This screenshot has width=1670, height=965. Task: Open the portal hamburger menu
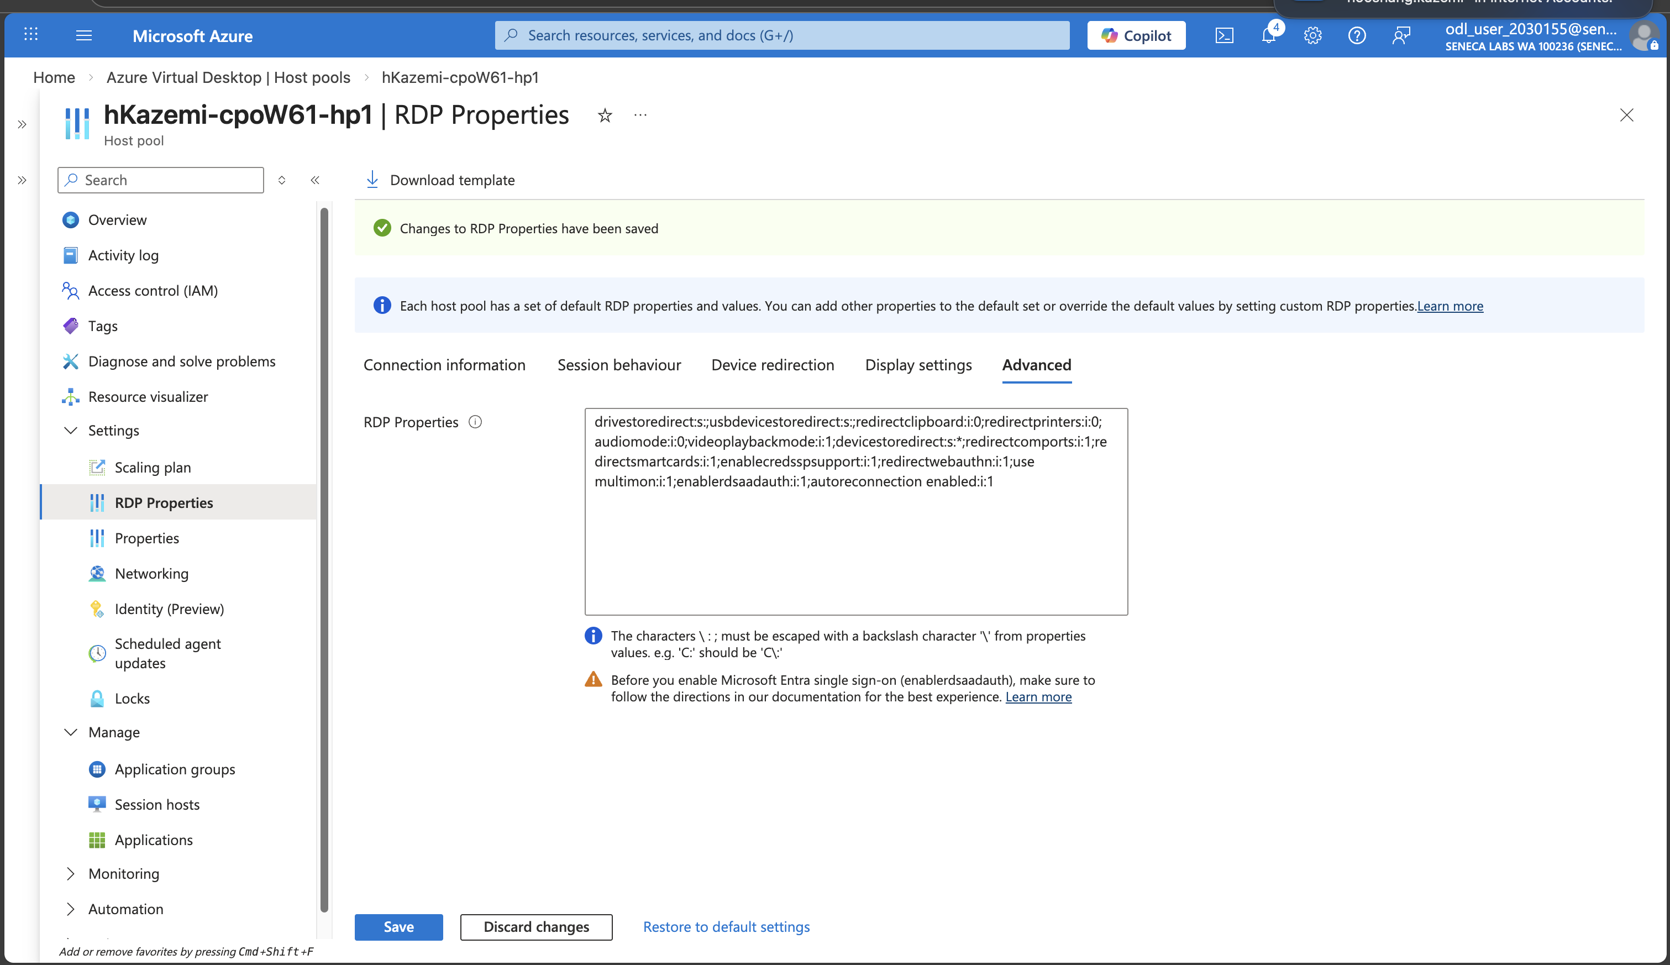pos(84,35)
